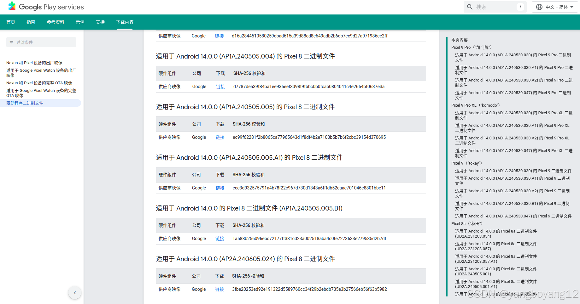
Task: Open the 指南 tab
Action: pyautogui.click(x=31, y=22)
